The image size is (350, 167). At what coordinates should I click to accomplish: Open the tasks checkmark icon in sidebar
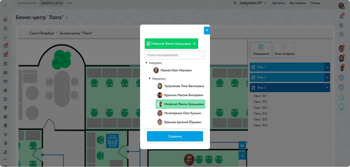tap(5, 99)
